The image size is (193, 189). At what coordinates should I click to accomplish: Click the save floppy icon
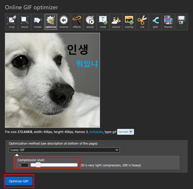(181, 22)
